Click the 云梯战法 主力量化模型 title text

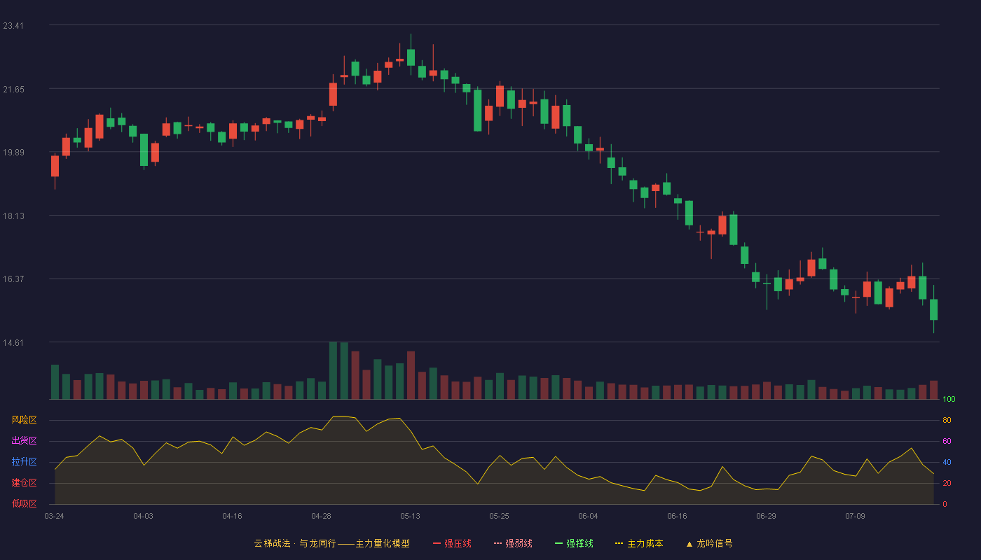[x=331, y=543]
